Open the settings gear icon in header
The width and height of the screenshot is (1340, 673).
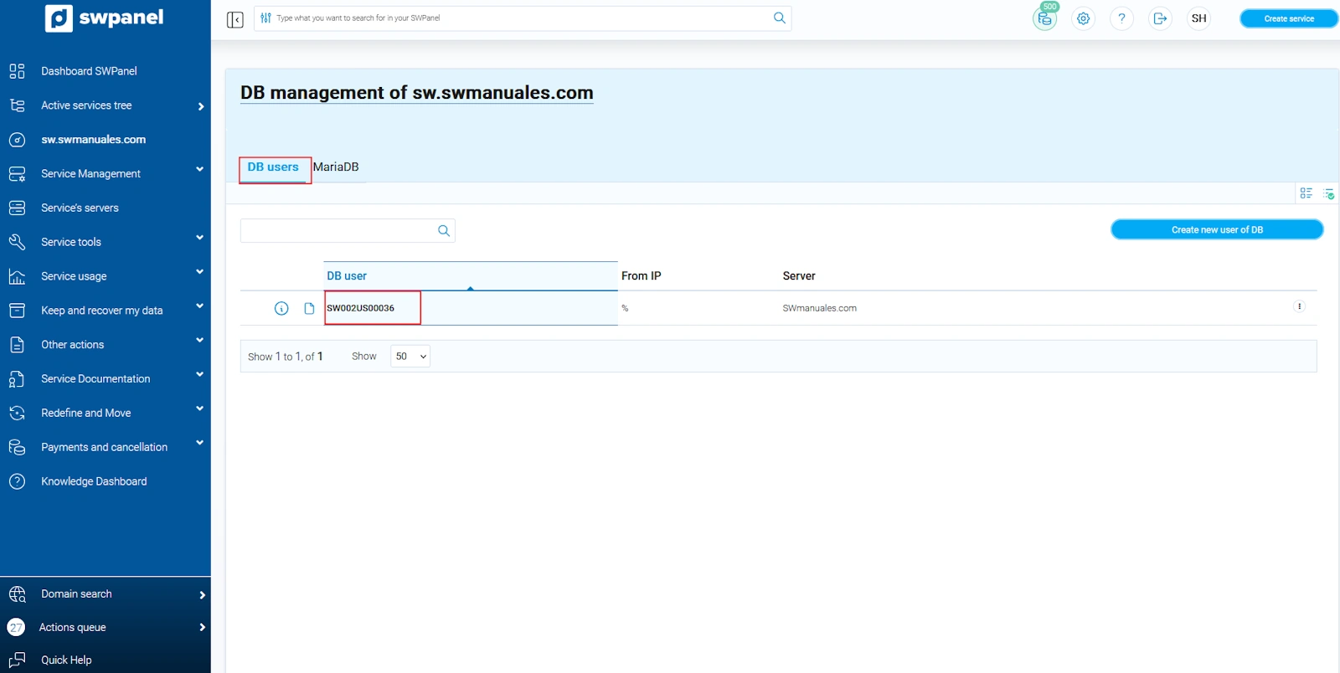1083,18
